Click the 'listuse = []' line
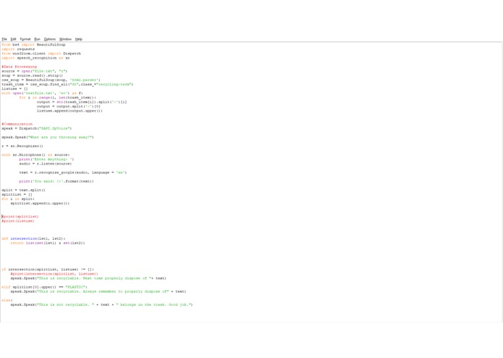Image resolution: width=503 pixels, height=358 pixels. tap(14, 88)
